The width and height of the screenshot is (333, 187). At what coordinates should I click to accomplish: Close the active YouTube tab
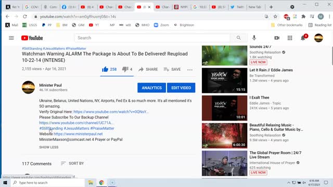tap(149, 7)
